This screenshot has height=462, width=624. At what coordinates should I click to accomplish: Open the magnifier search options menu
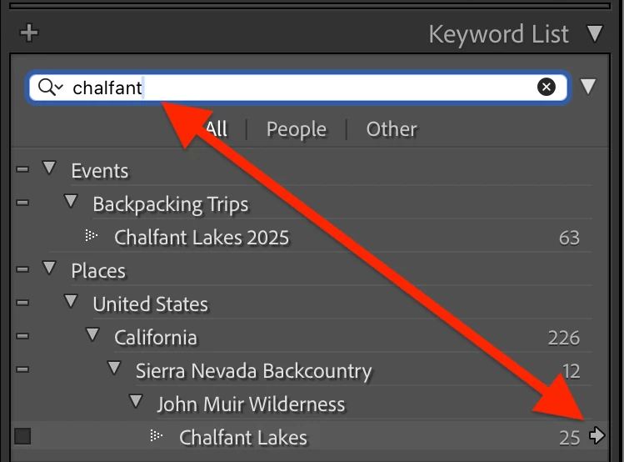pos(51,87)
